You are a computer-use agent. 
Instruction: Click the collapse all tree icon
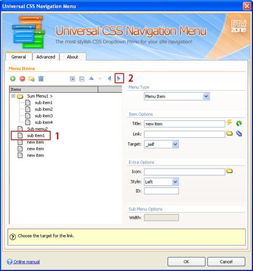click(x=81, y=78)
